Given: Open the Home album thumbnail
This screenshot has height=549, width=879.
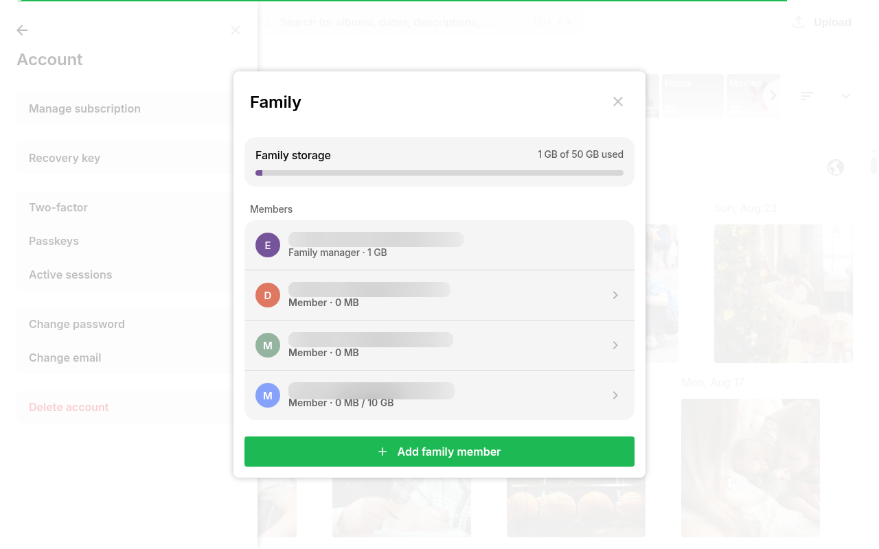Looking at the screenshot, I should point(692,96).
